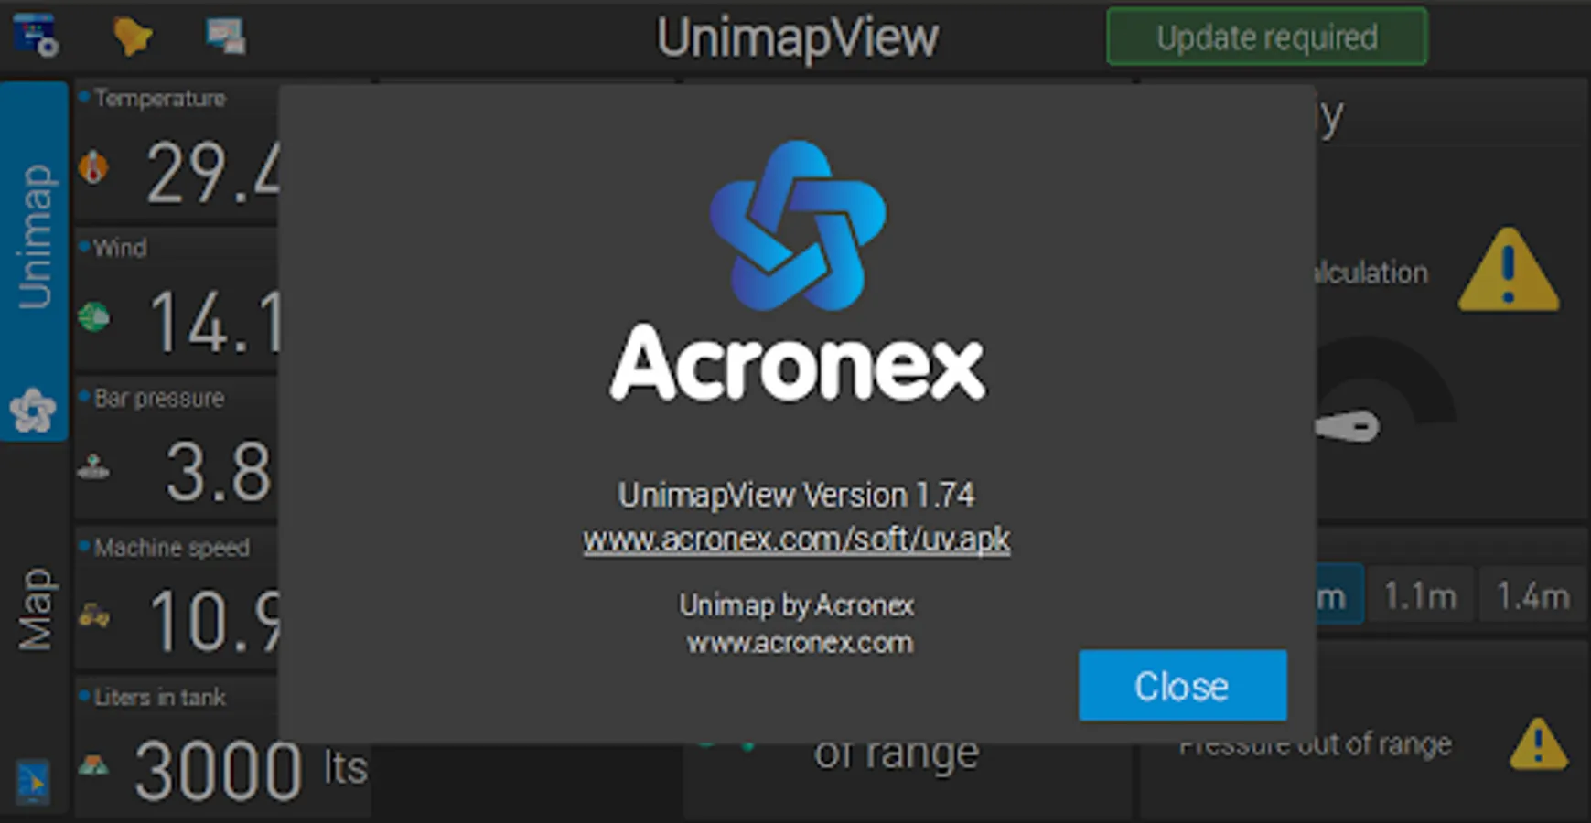Close the Acronex about dialog
The height and width of the screenshot is (823, 1591).
click(x=1182, y=686)
